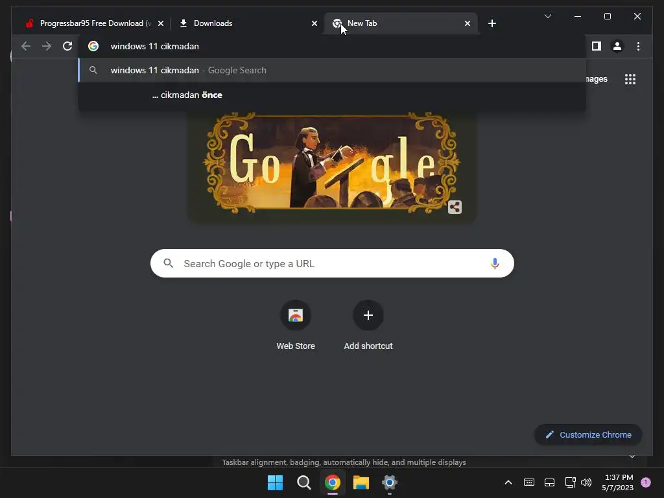Open the volume speaker tray icon
The width and height of the screenshot is (664, 498).
pos(586,482)
